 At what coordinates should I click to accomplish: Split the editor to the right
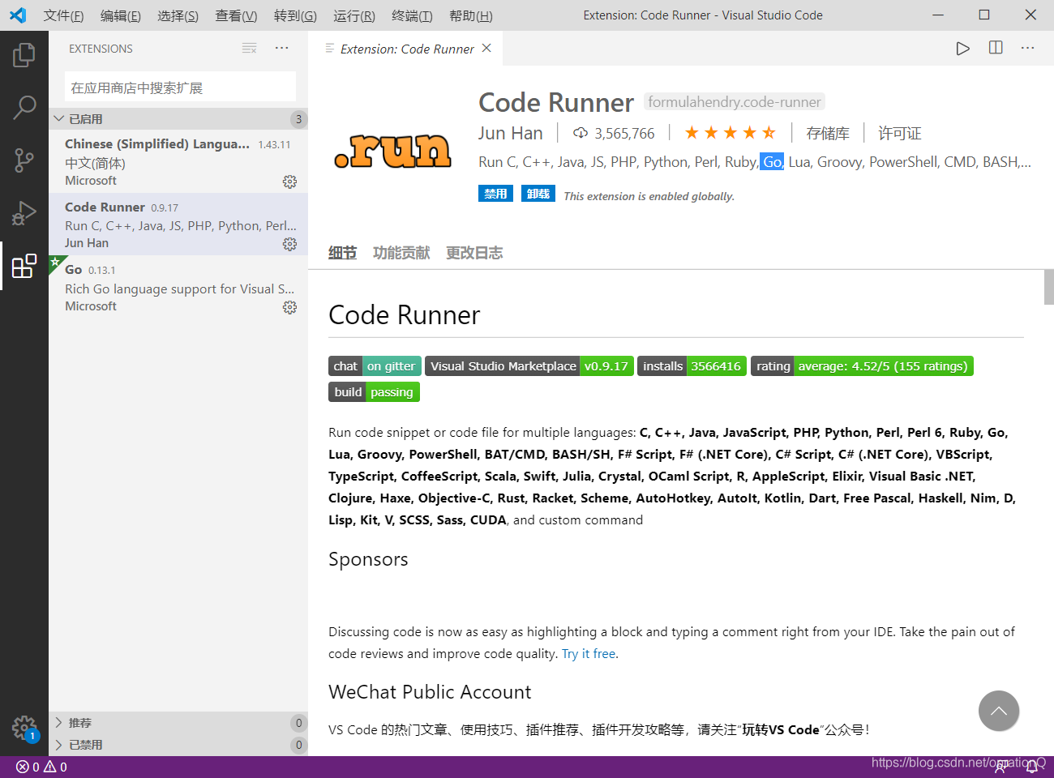[996, 49]
